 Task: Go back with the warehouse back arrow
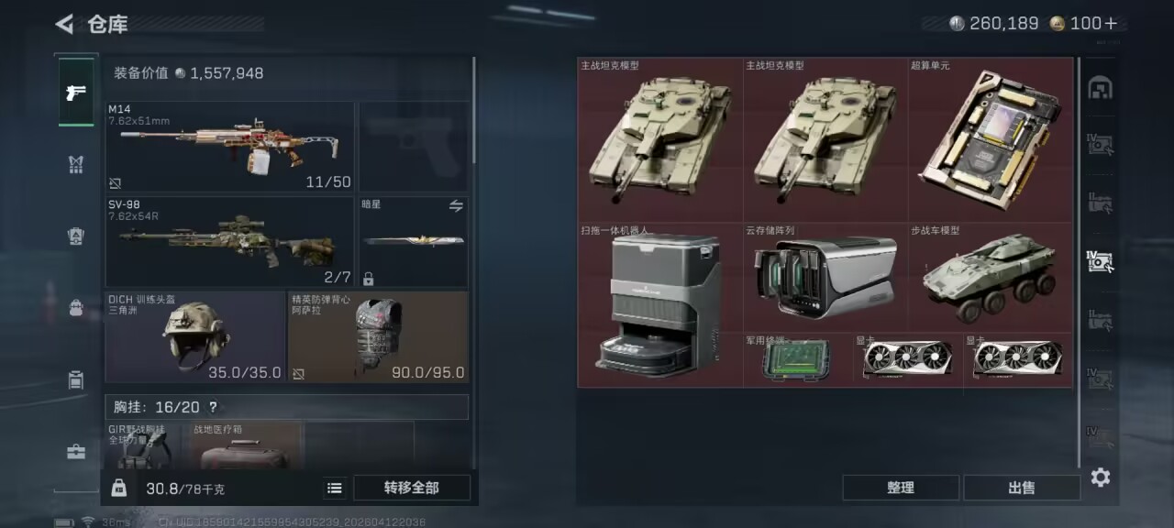coord(63,24)
